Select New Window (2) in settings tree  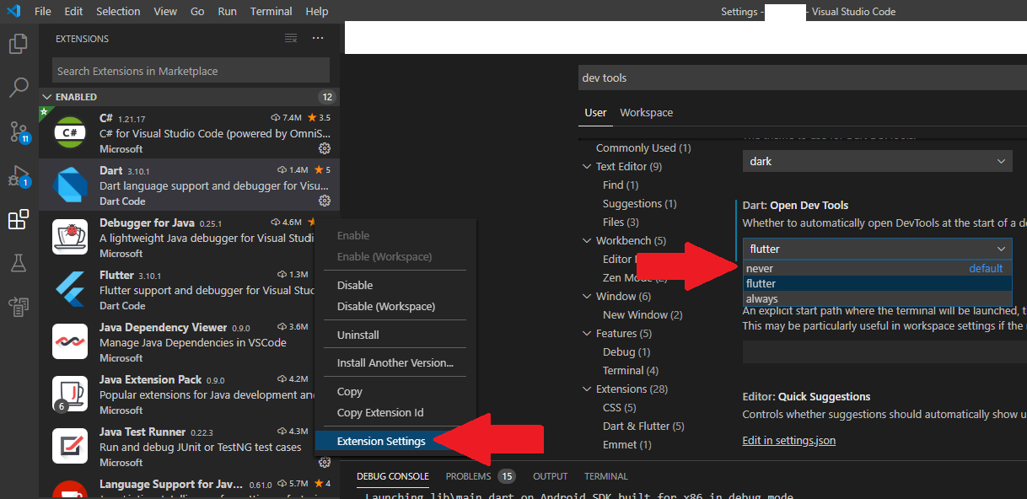click(643, 314)
